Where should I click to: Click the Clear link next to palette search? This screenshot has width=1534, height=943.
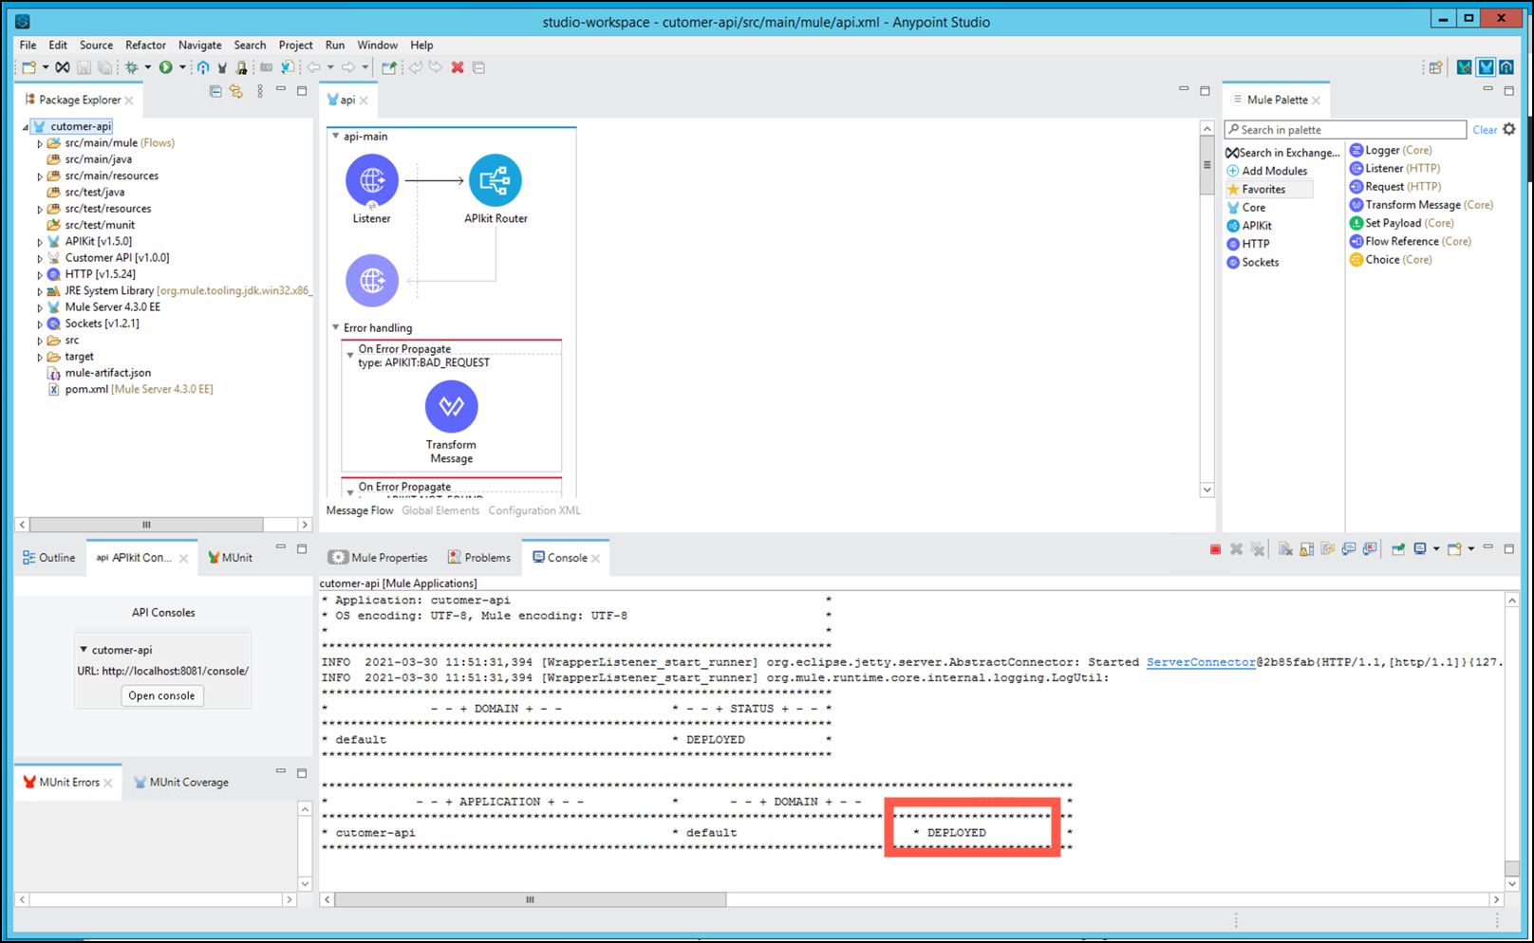[x=1485, y=130]
